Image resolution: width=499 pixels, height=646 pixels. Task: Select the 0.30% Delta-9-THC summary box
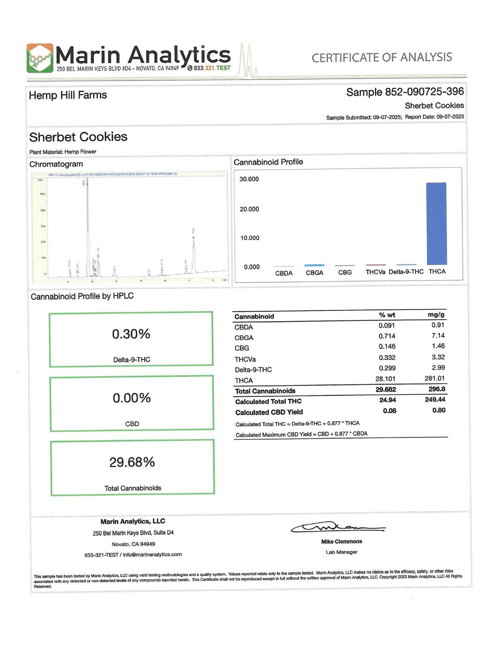click(131, 339)
